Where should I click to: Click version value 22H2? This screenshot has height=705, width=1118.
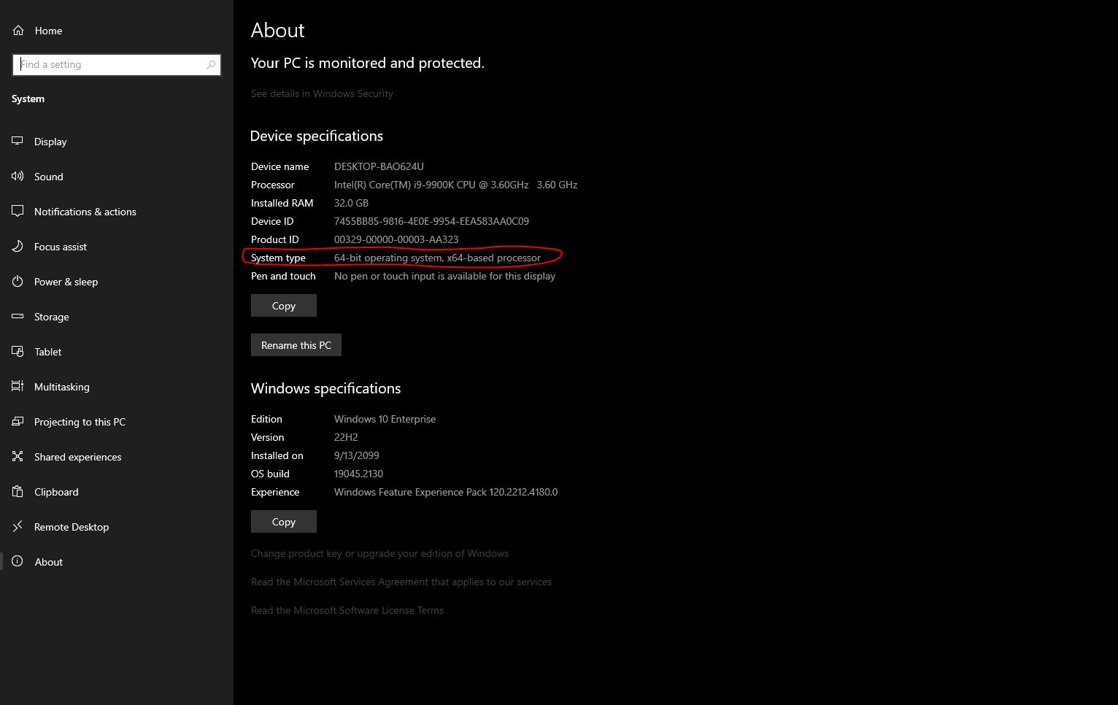[346, 437]
